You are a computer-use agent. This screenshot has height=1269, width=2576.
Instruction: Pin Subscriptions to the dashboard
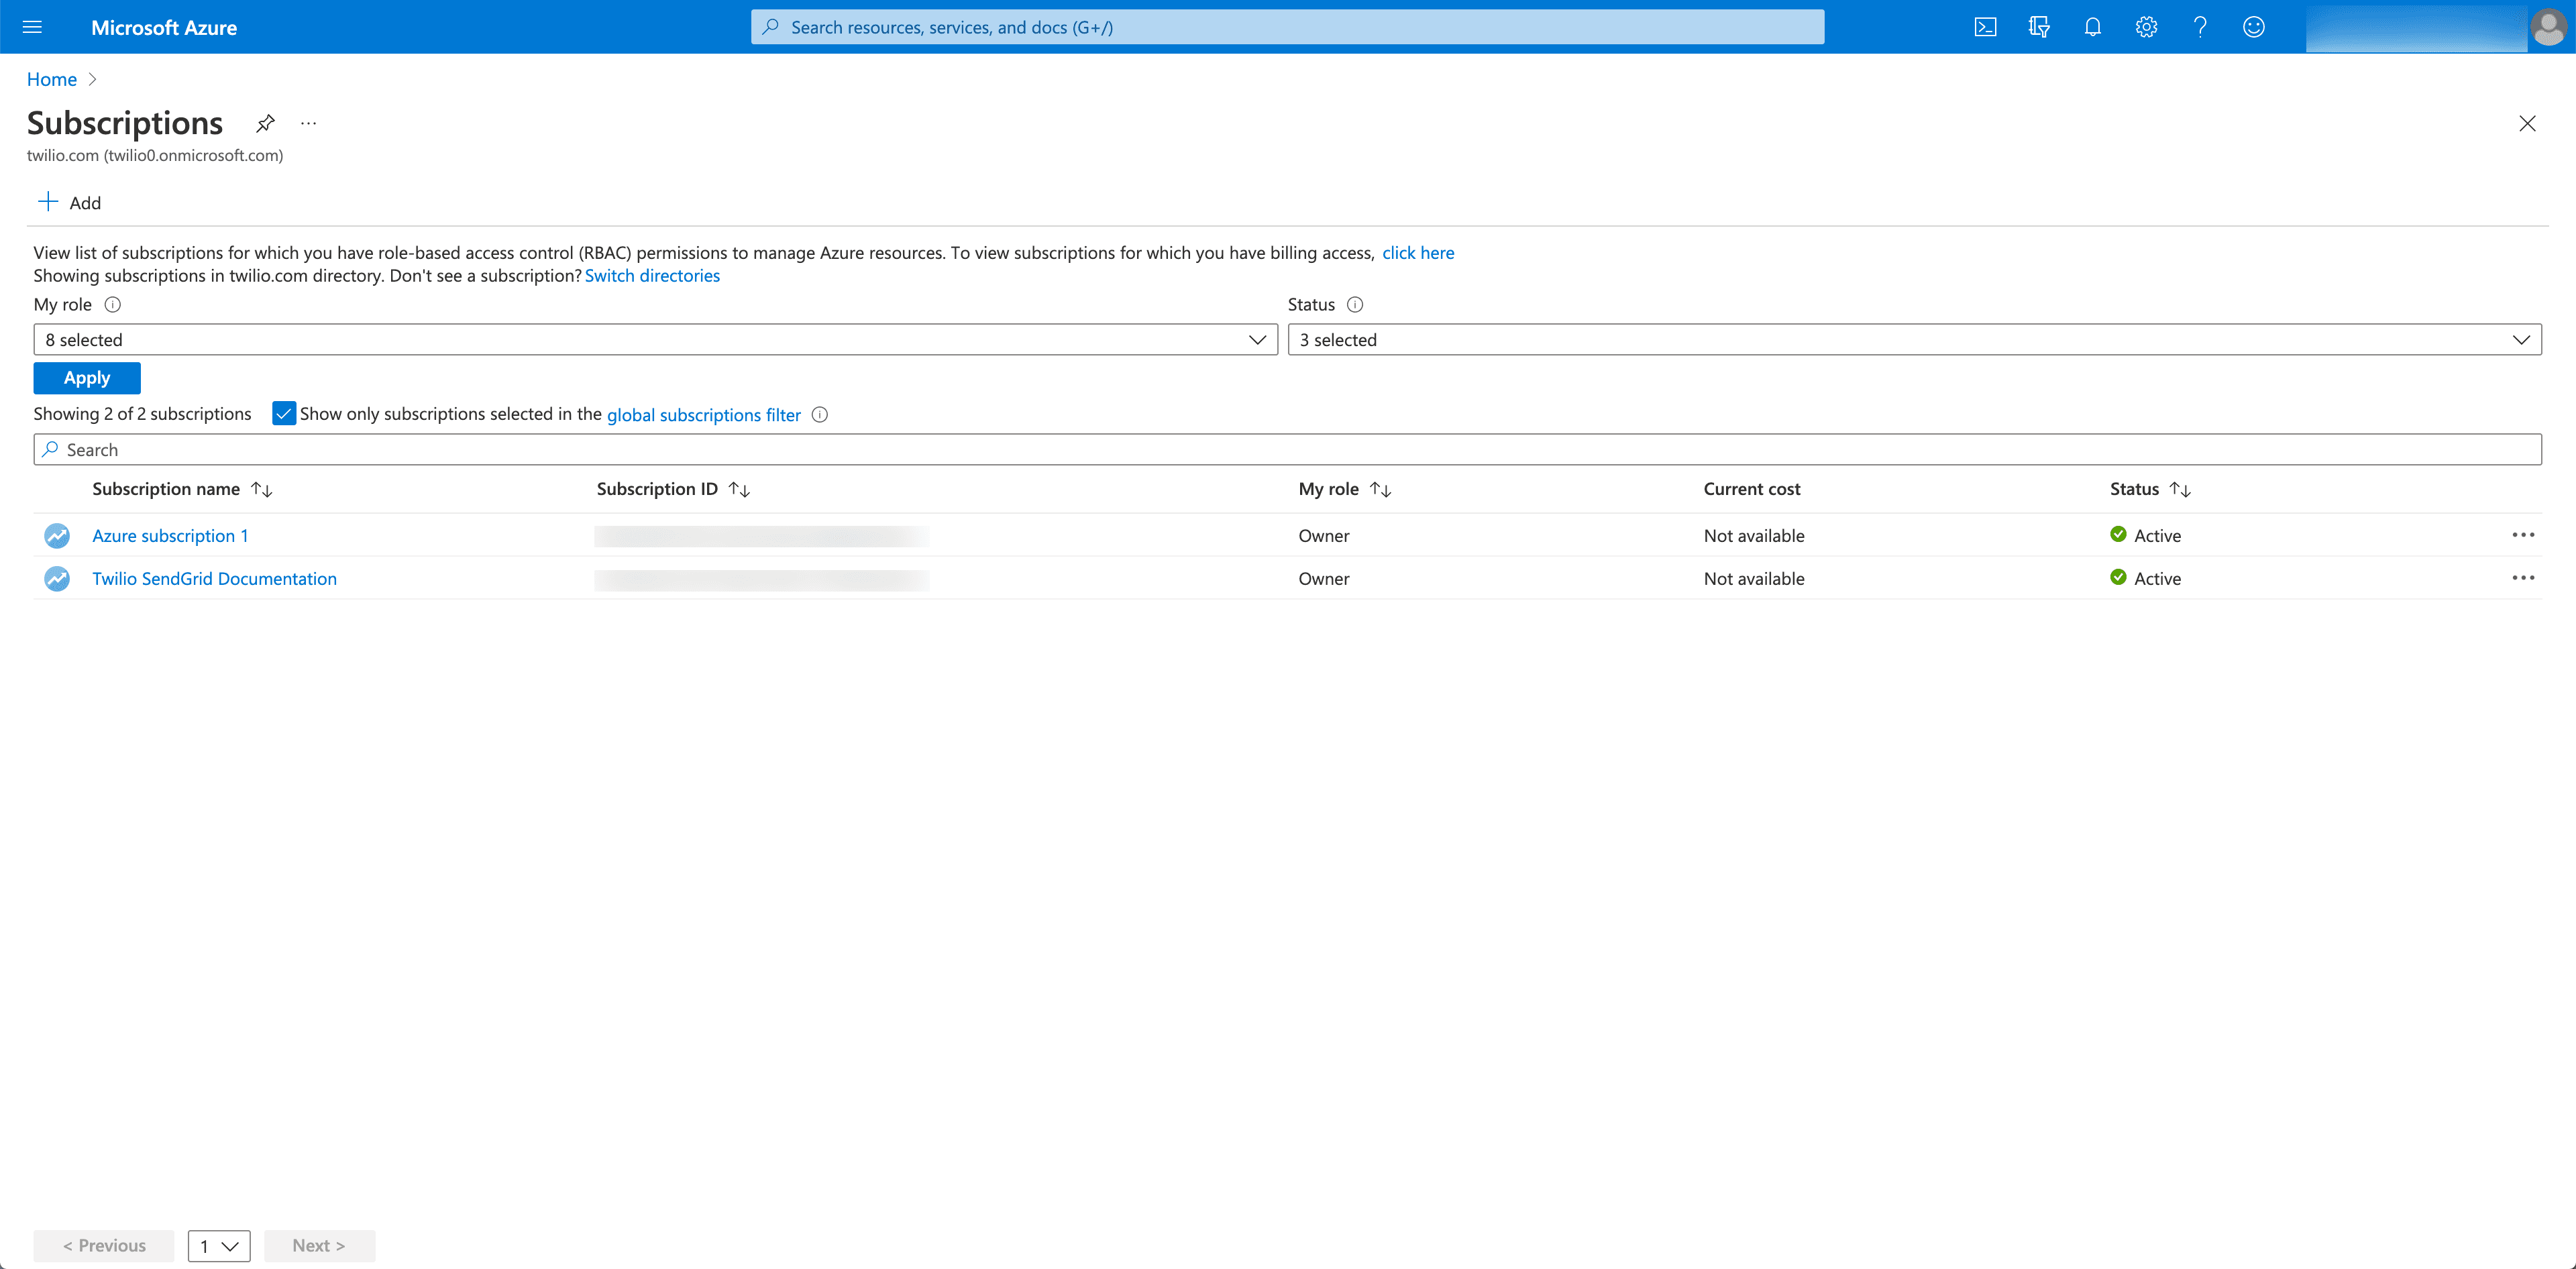[265, 123]
